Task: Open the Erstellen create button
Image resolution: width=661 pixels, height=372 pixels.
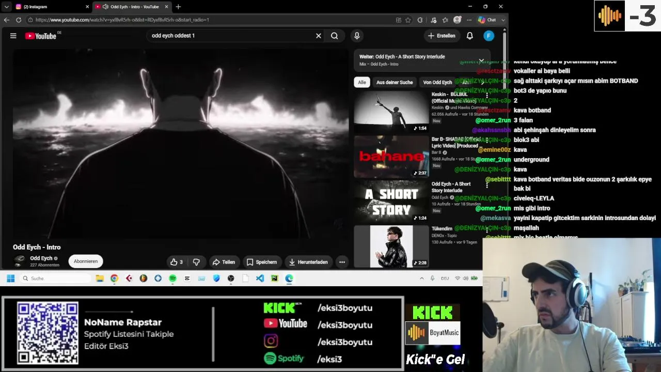Action: point(442,36)
